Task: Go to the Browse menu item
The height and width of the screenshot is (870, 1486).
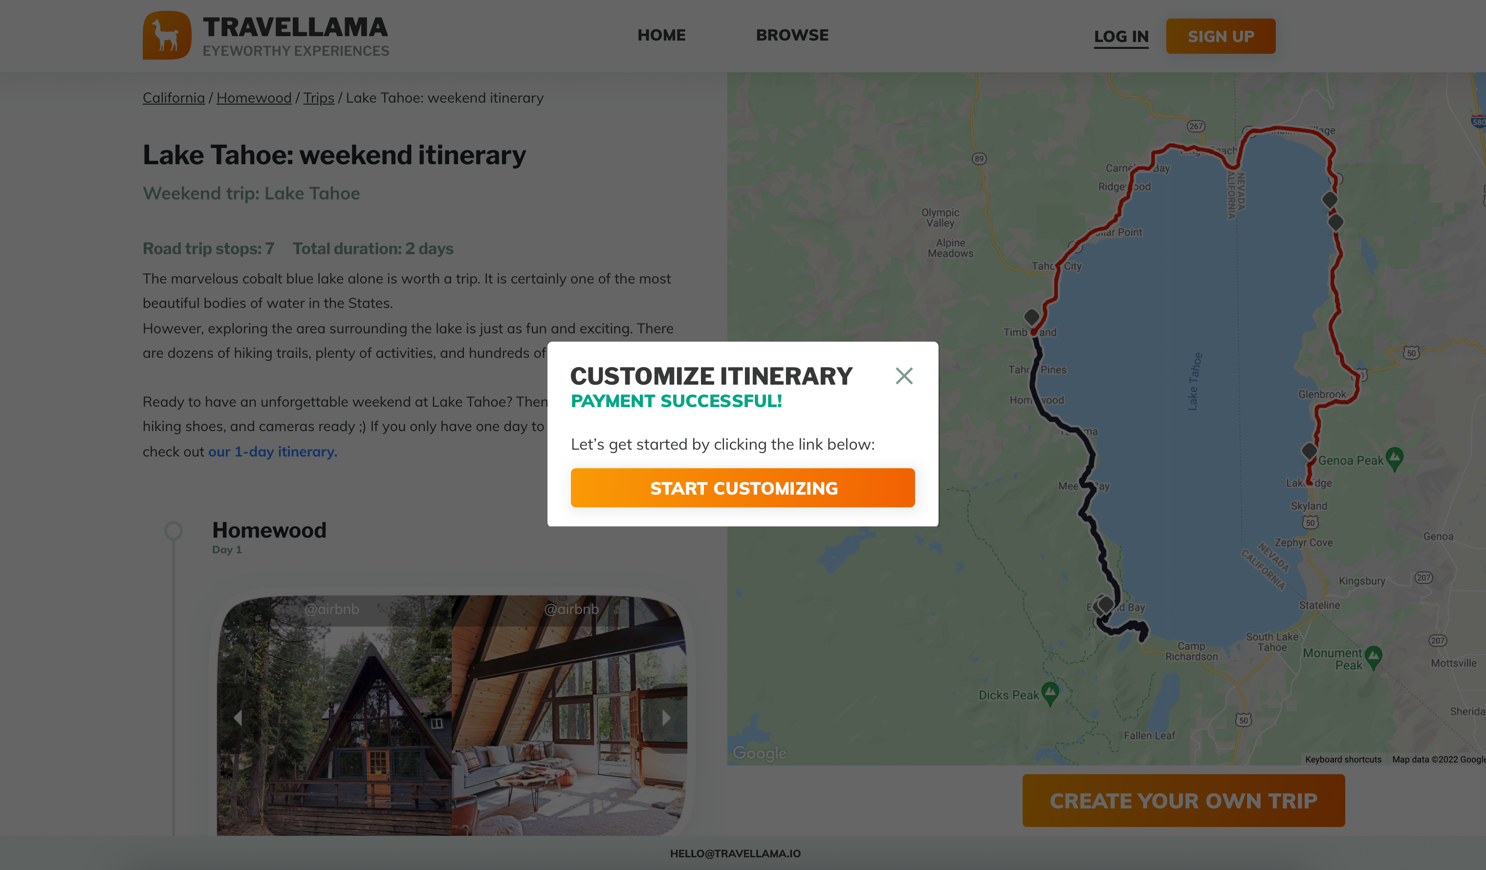Action: coord(792,35)
